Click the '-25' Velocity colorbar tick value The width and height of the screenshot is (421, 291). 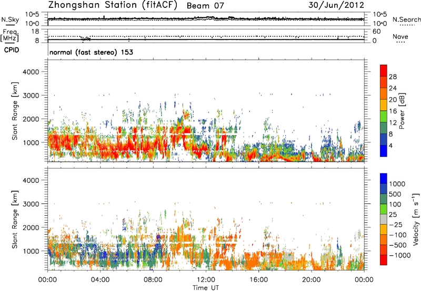(396, 224)
